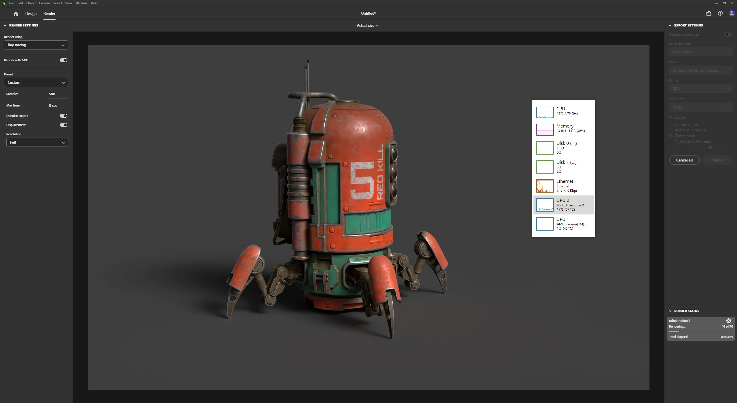Screen dimensions: 737x403
Task: Click the user profile avatar icon
Action: tap(732, 13)
